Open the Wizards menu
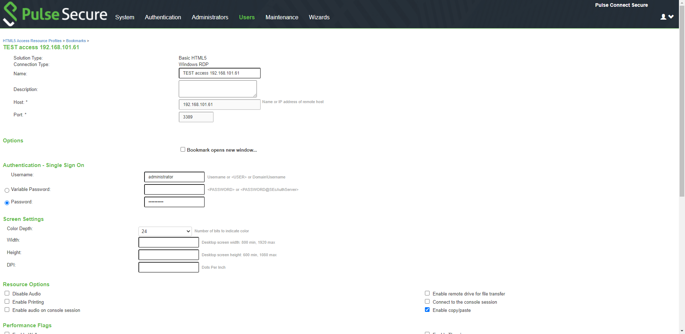This screenshot has width=685, height=334. 319,17
